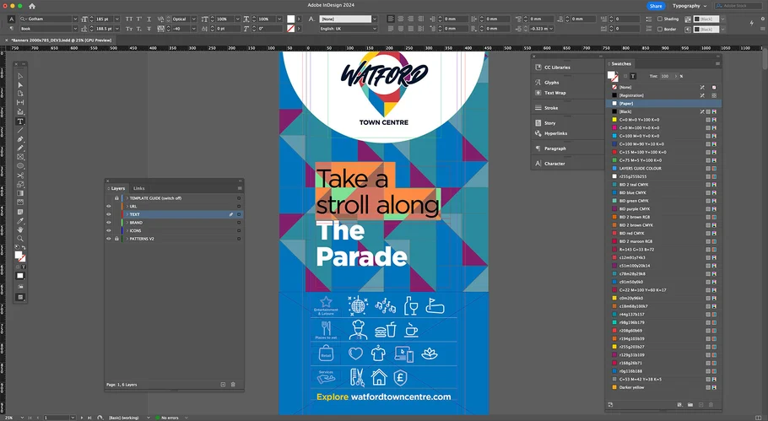Select the Pen tool
The height and width of the screenshot is (421, 768).
tap(20, 139)
